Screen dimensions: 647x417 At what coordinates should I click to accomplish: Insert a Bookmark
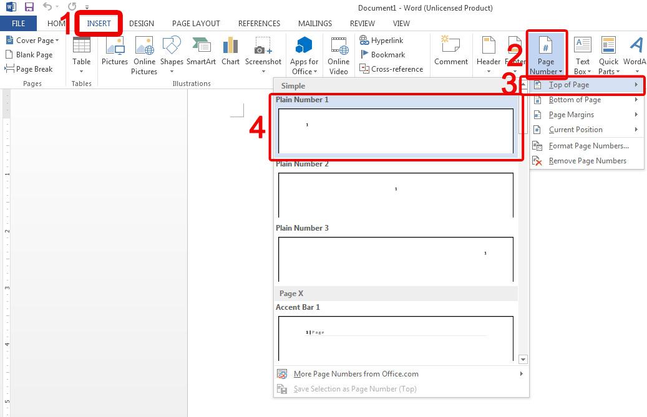point(382,54)
